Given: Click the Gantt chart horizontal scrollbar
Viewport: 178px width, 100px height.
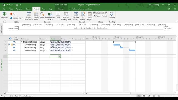Looking at the screenshot, I should 109,93.
